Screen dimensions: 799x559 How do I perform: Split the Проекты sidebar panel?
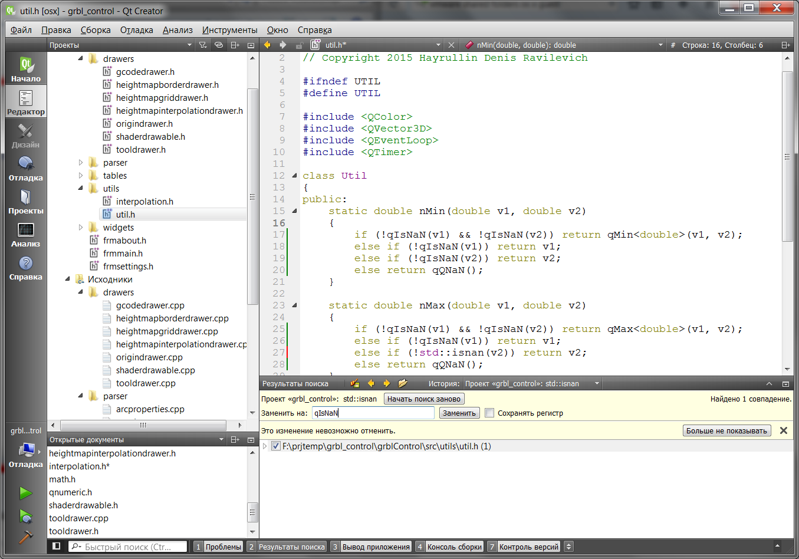pyautogui.click(x=235, y=45)
